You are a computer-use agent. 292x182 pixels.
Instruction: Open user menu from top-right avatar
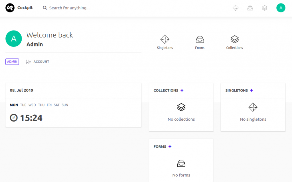click(281, 8)
